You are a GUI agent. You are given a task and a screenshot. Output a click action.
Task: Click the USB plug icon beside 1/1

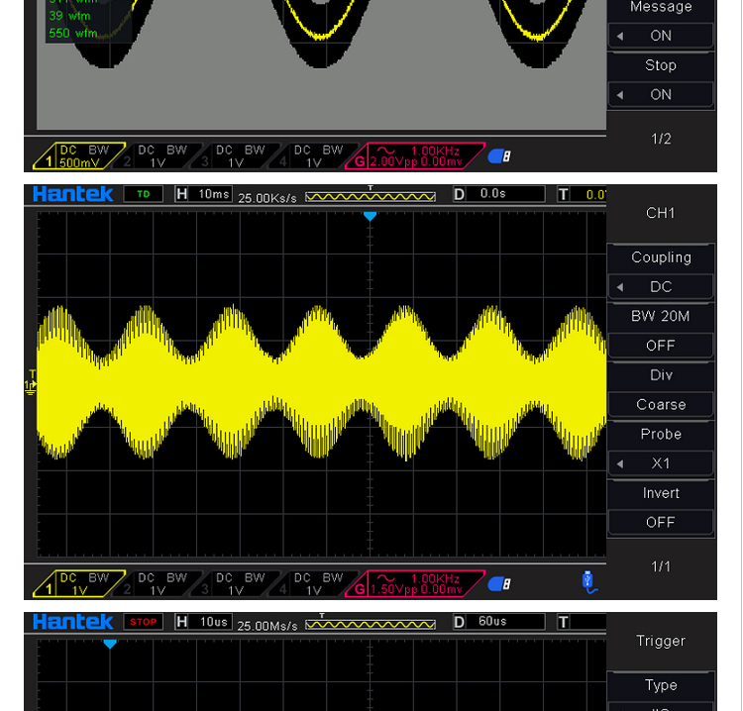[588, 582]
